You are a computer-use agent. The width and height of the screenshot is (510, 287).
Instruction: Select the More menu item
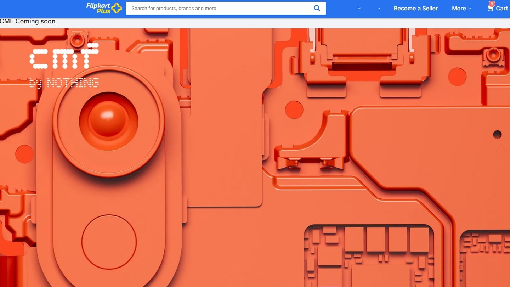458,8
